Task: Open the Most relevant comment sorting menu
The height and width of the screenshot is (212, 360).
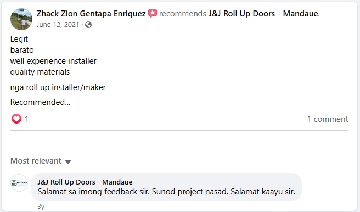Action: click(41, 161)
